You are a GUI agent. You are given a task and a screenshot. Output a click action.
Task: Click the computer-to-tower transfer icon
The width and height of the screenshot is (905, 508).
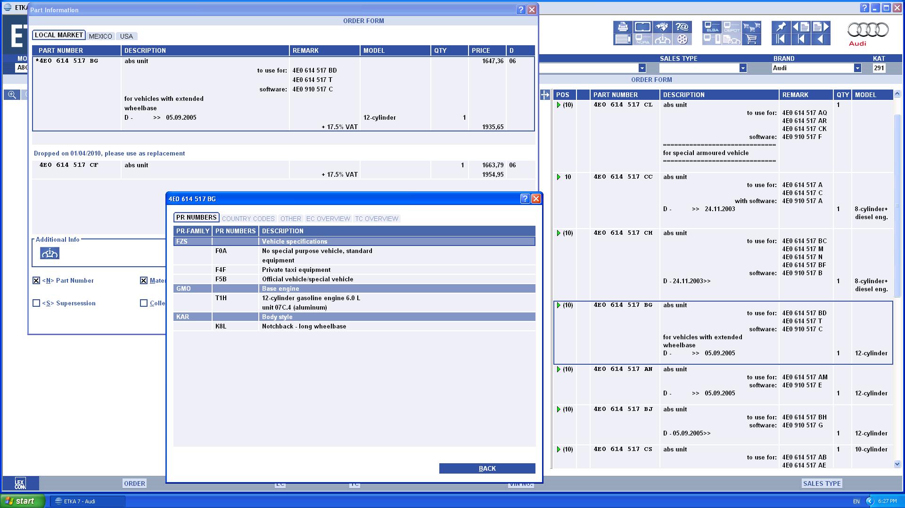click(712, 39)
